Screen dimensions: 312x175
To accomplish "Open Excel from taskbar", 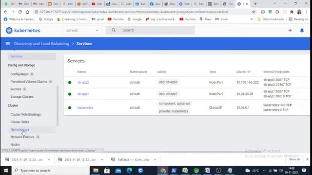I will [185, 171].
